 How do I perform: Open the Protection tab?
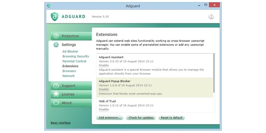71,36
